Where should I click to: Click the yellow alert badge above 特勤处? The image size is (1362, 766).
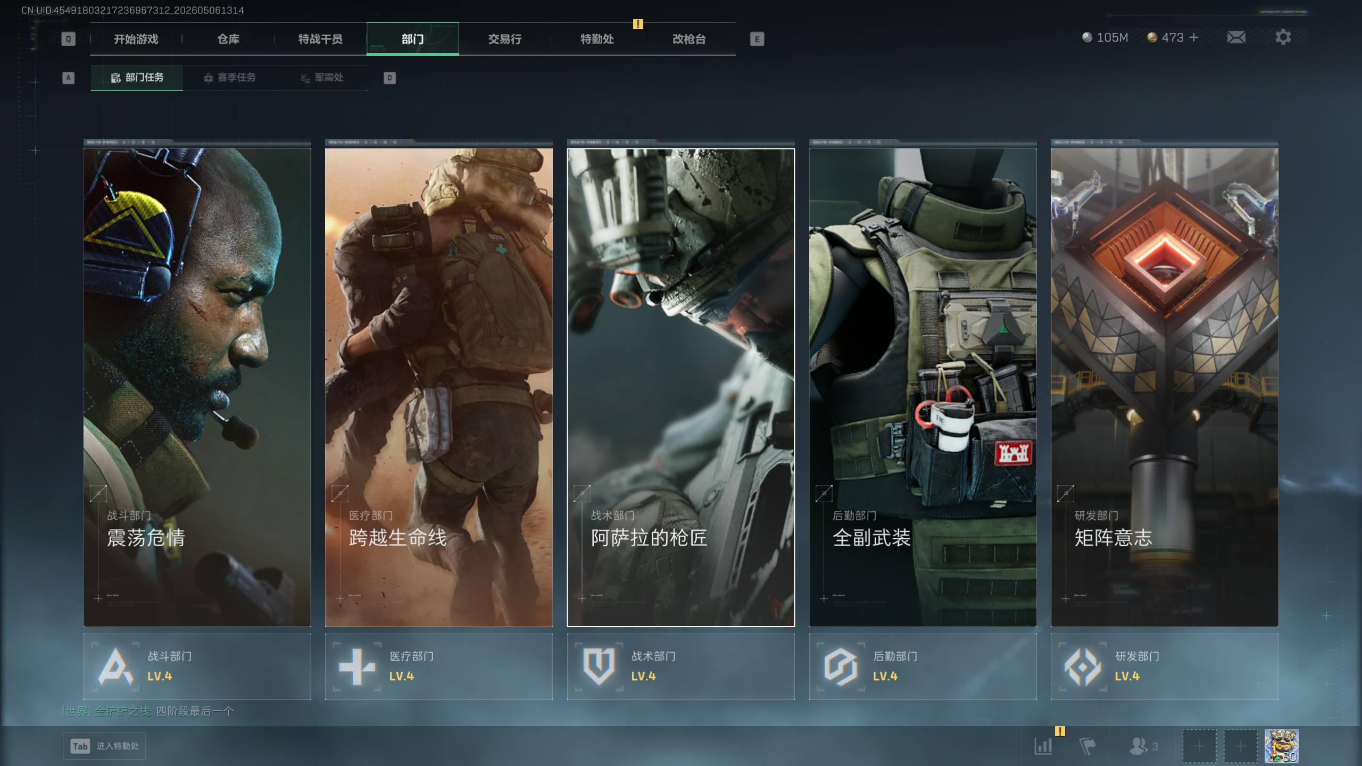[x=638, y=24]
